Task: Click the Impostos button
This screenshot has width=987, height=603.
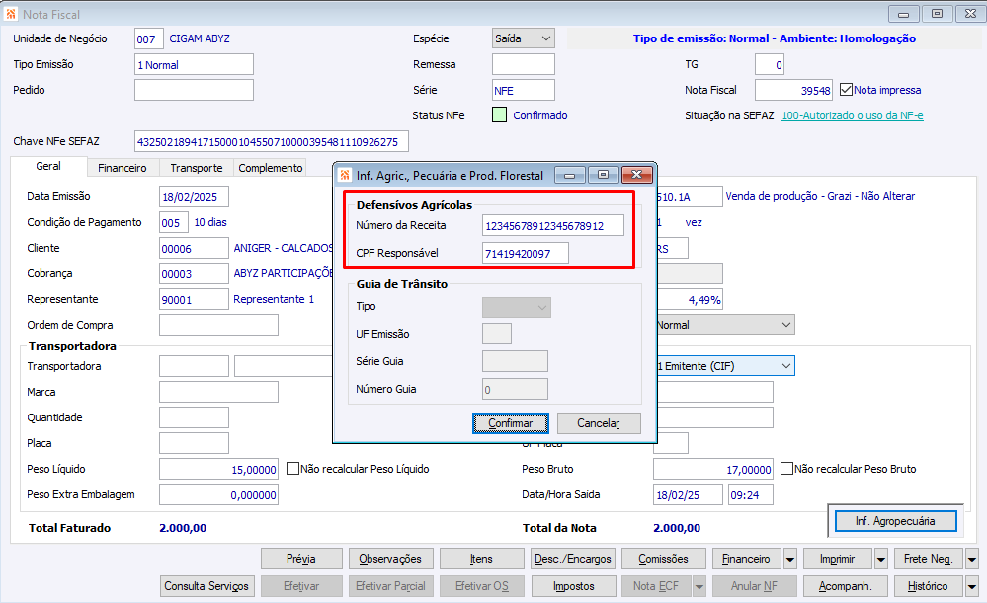Action: 573,586
